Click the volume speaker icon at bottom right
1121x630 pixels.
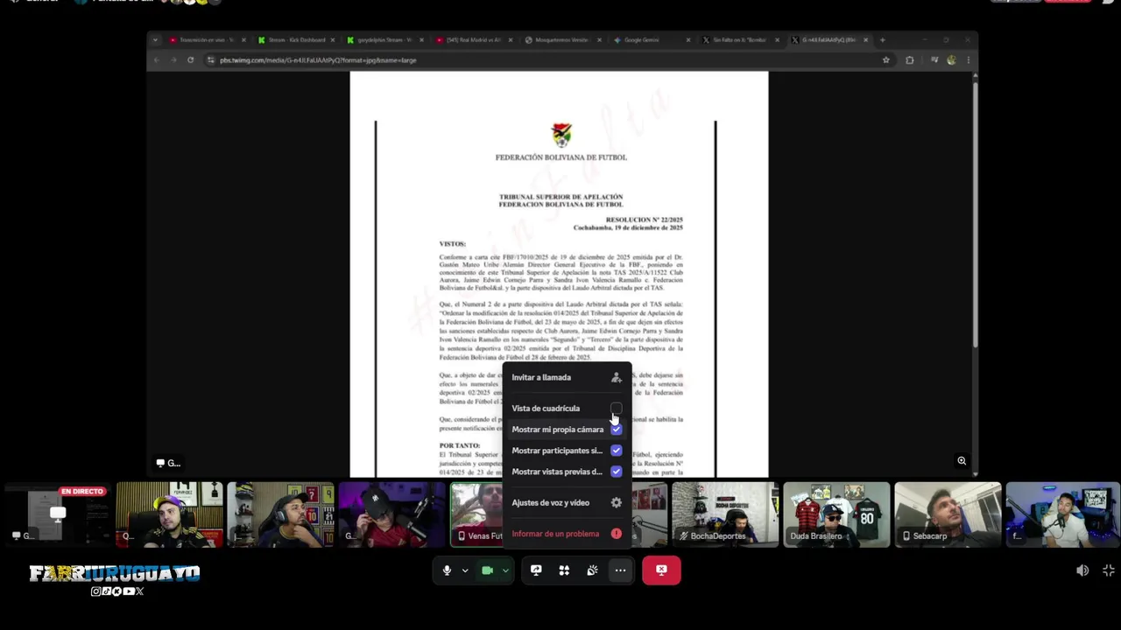(1082, 570)
